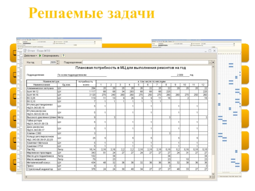Viewport: 255px width, 191px height.
Task: Click the vertical scrollbar down arrow
Action: (213, 174)
